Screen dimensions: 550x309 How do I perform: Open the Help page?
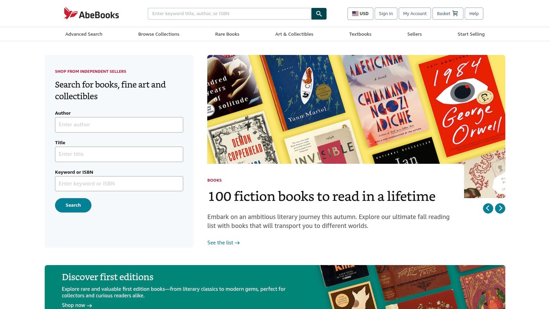coord(474,14)
